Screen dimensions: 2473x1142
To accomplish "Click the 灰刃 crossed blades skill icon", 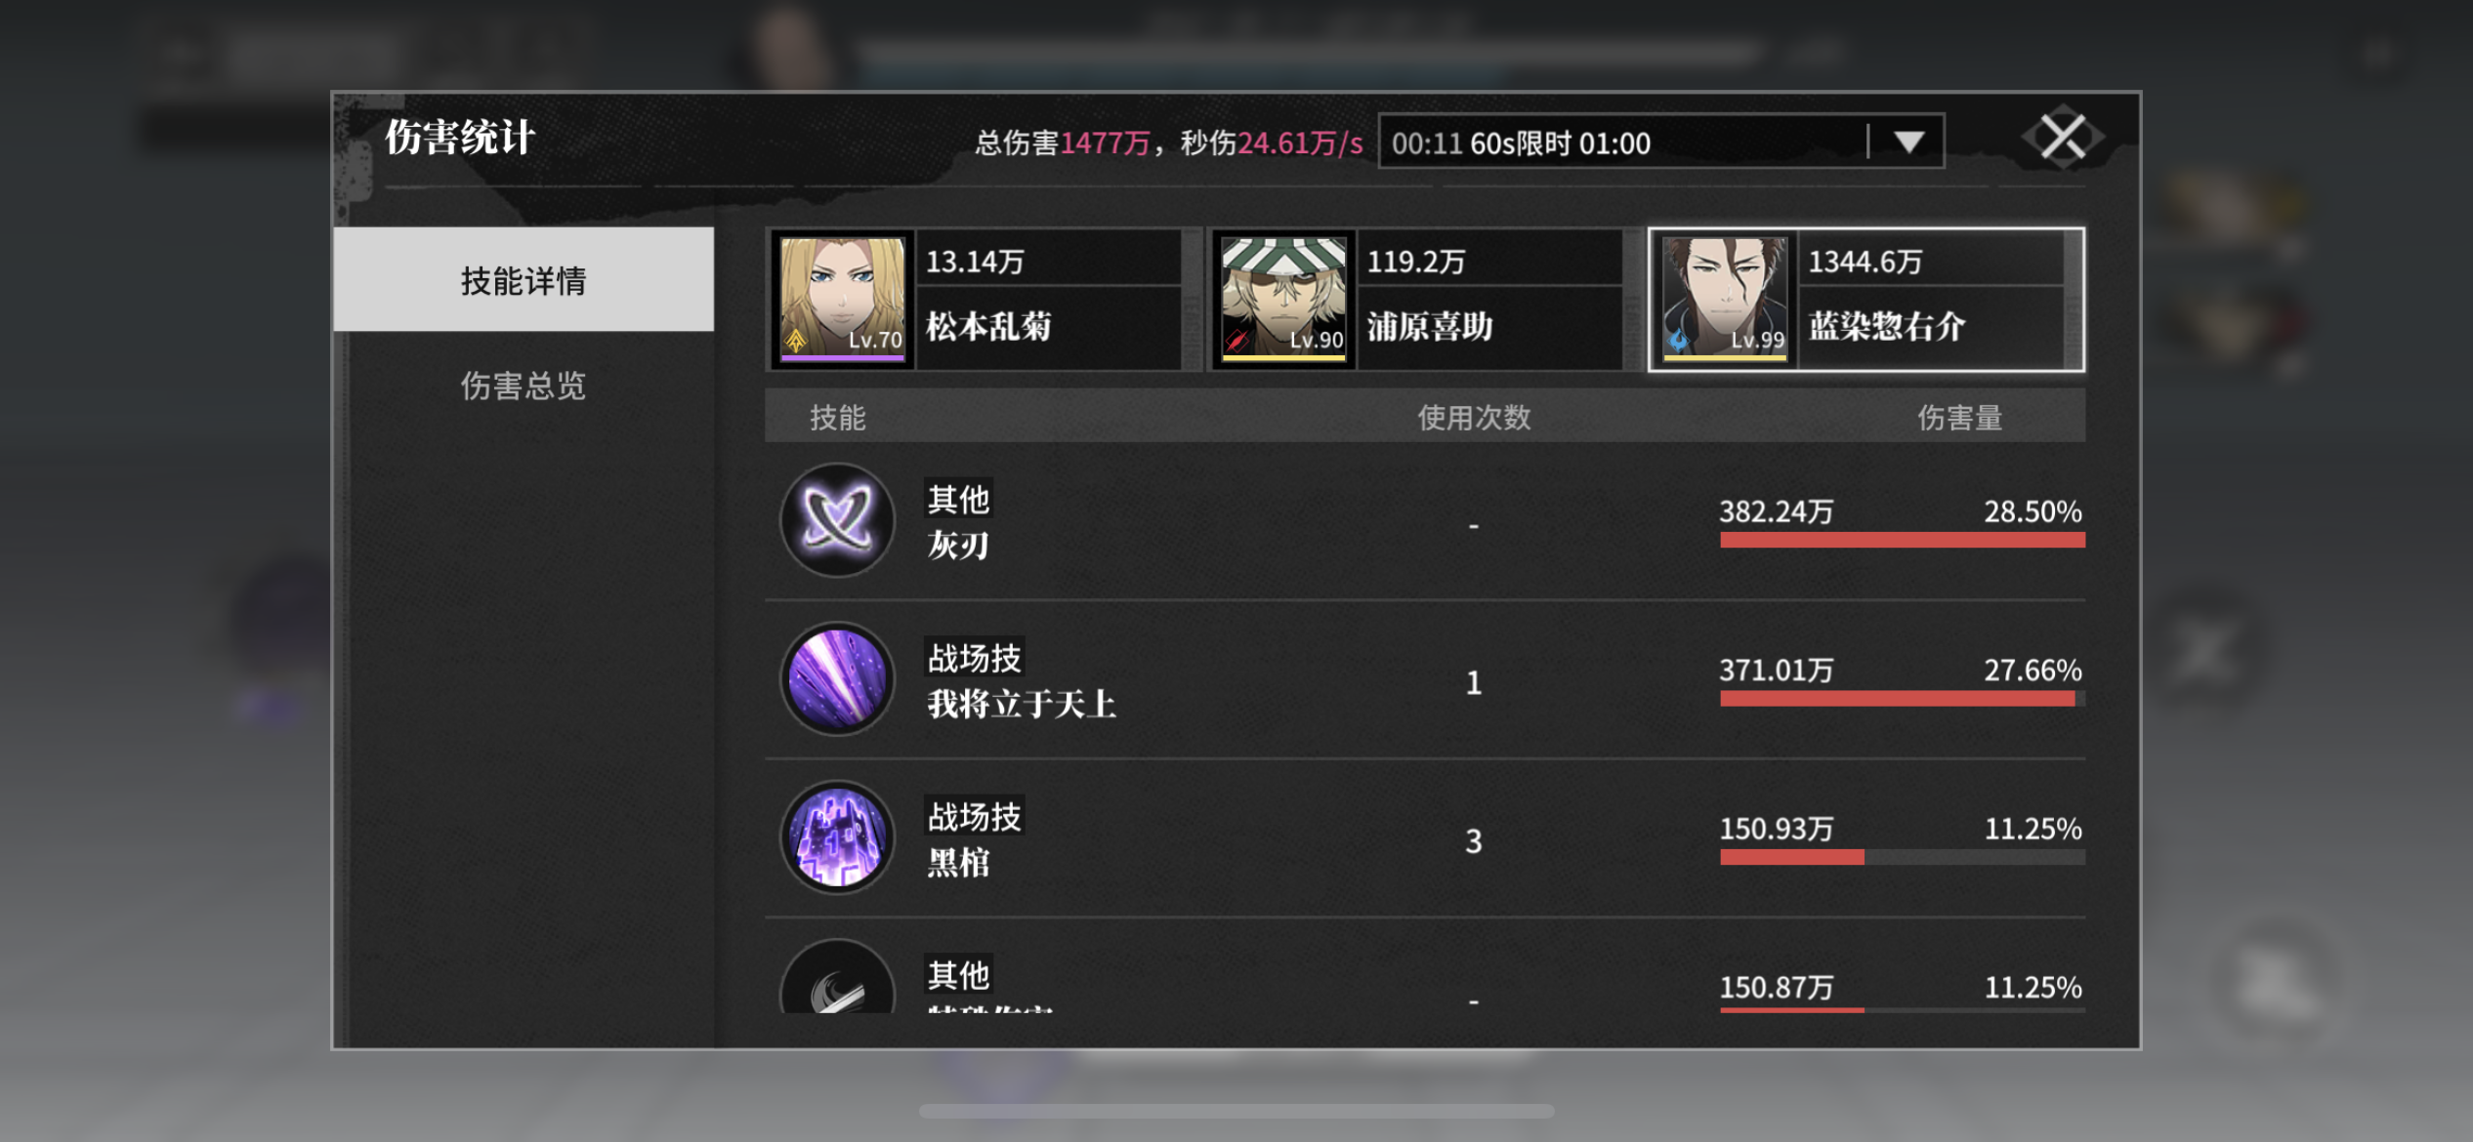I will (837, 520).
